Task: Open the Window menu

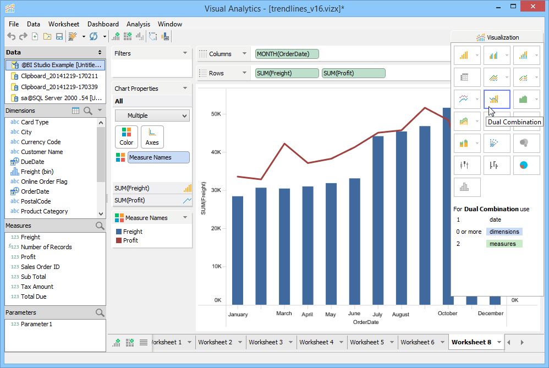Action: point(170,24)
